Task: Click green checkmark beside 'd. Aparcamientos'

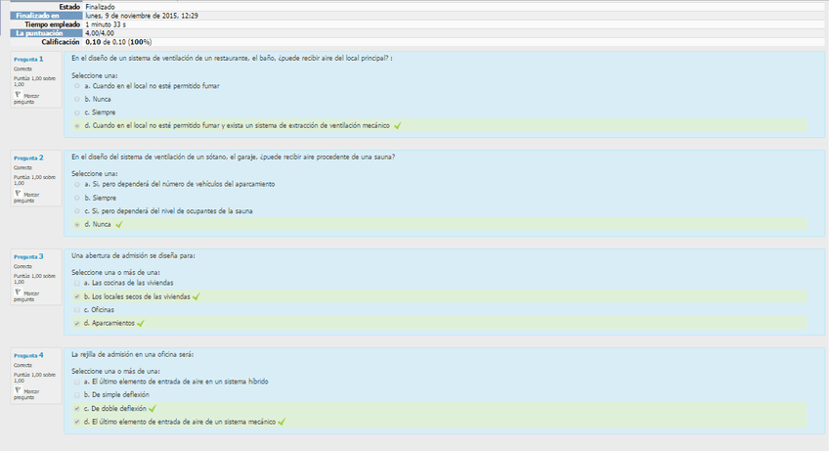Action: pos(141,323)
